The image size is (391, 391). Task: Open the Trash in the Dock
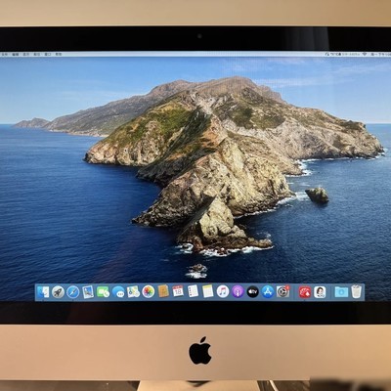(357, 291)
